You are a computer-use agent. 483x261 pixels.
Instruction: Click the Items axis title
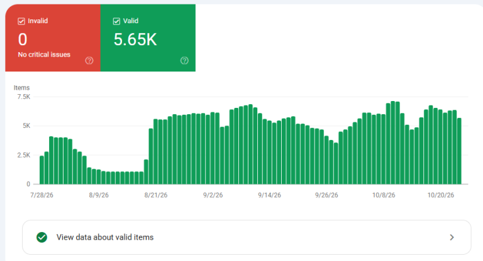click(x=21, y=88)
